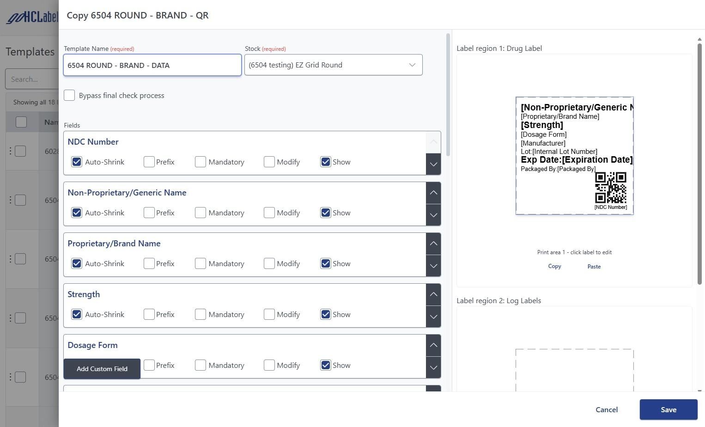Move Non-Proprietary/Generic Name field down
705x427 pixels.
433,215
